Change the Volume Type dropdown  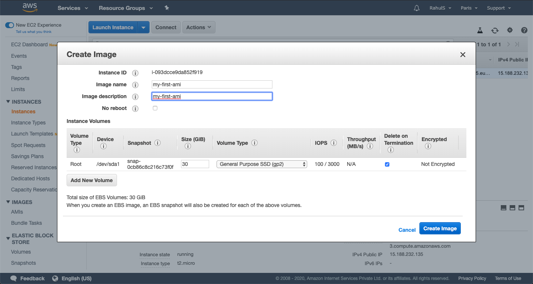click(262, 164)
